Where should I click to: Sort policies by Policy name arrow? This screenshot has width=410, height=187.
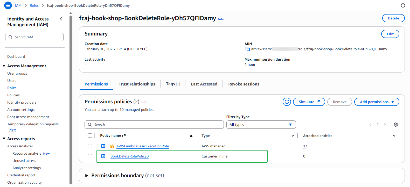(191, 136)
